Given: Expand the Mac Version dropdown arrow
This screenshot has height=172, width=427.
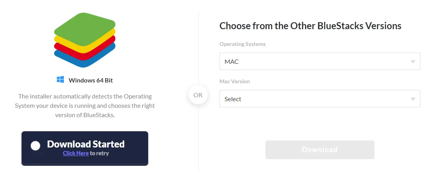Looking at the screenshot, I should click(x=413, y=99).
